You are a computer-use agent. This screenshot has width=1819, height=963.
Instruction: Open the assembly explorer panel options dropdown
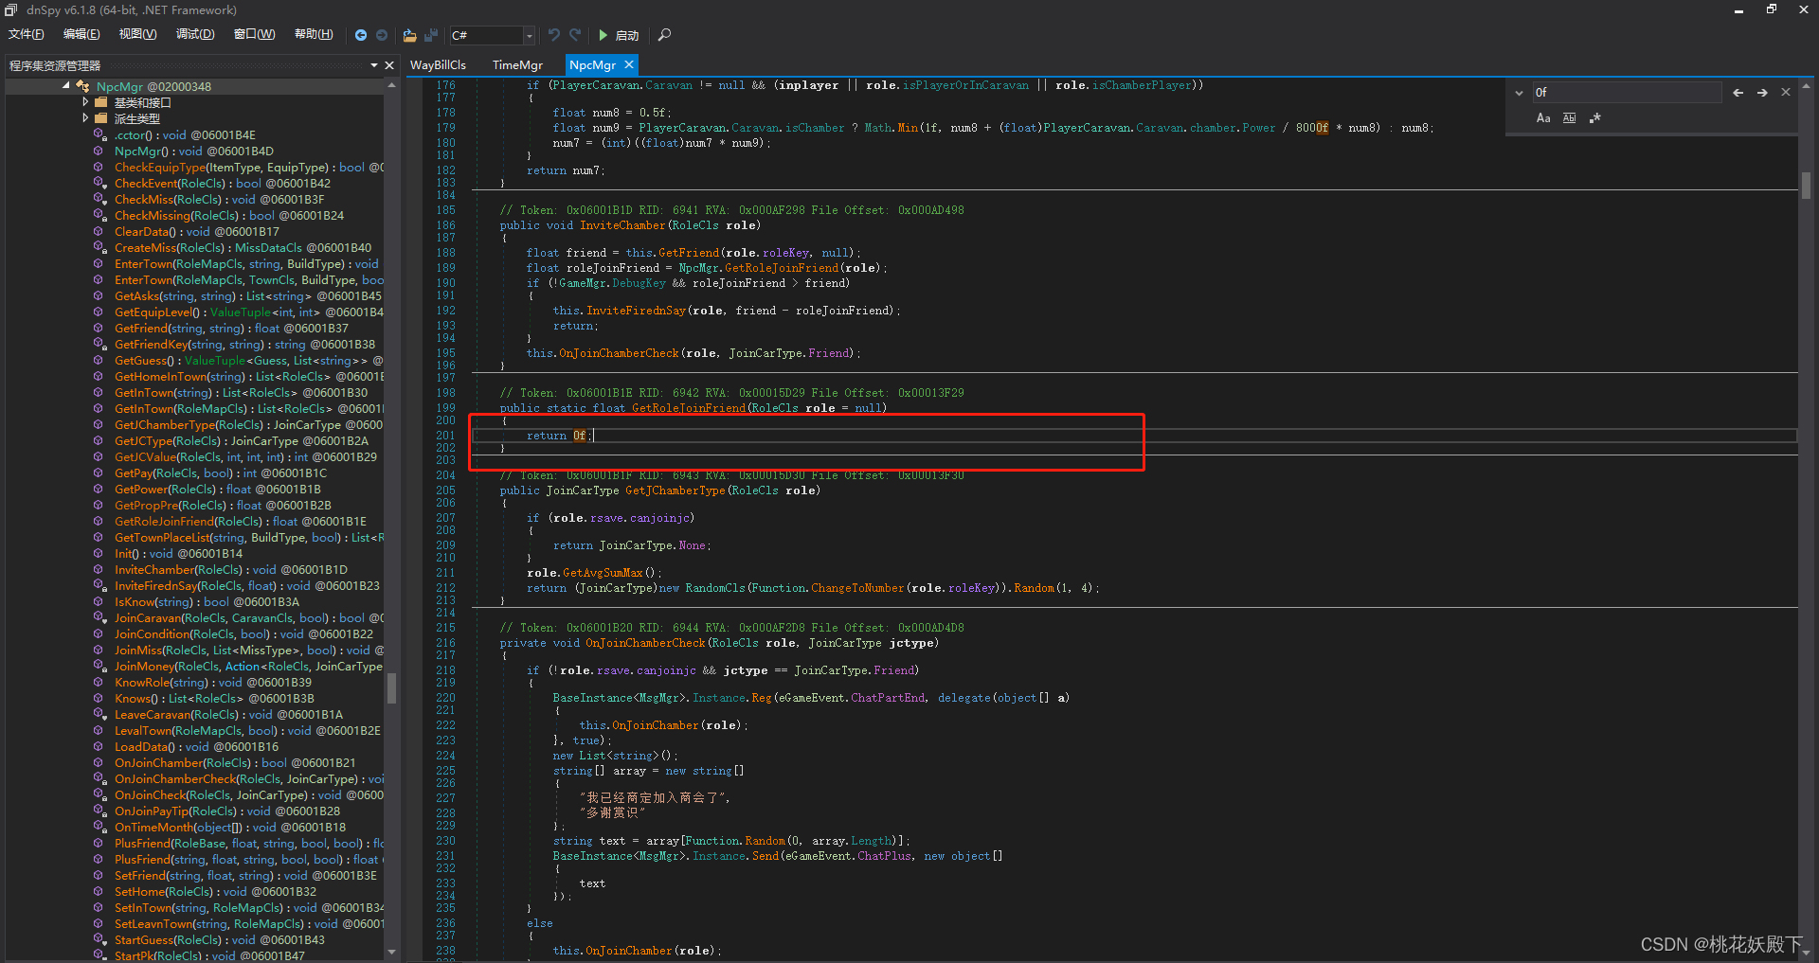pos(373,65)
